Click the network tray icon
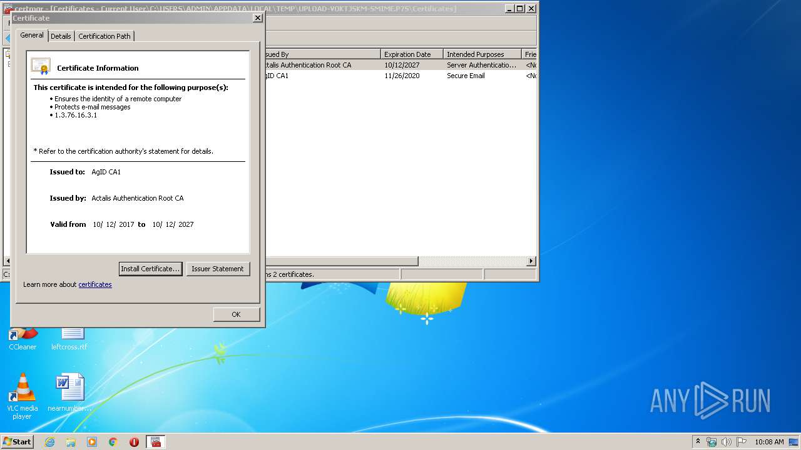 (x=712, y=442)
